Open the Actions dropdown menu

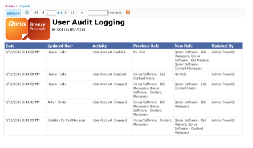pyautogui.click(x=13, y=13)
